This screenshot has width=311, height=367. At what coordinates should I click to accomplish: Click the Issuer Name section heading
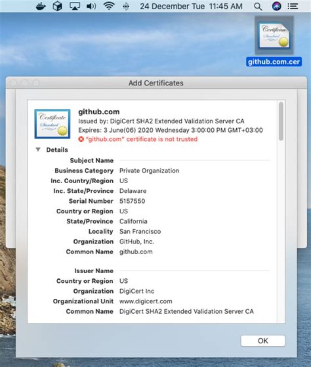pyautogui.click(x=94, y=271)
